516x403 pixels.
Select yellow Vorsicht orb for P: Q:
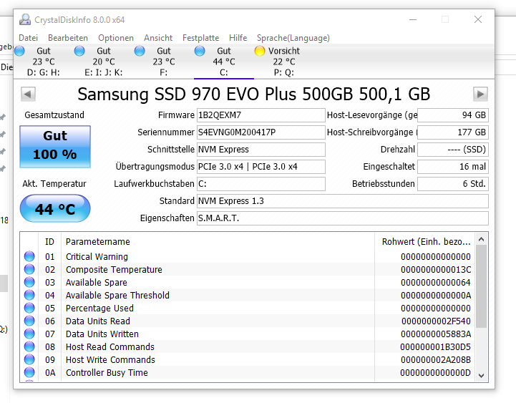pyautogui.click(x=260, y=51)
